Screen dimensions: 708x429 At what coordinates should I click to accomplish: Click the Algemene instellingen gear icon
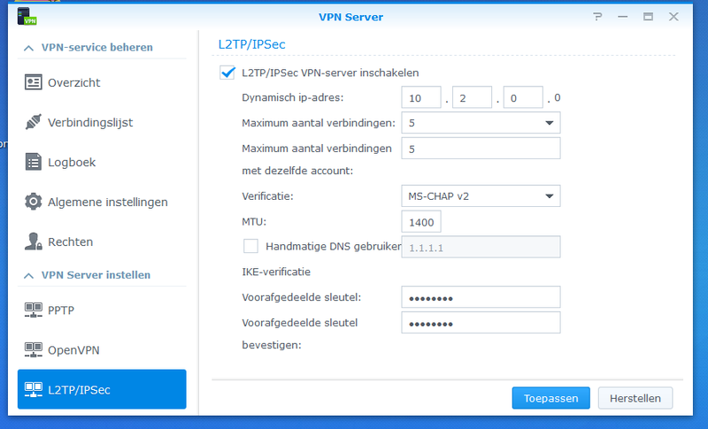click(34, 202)
